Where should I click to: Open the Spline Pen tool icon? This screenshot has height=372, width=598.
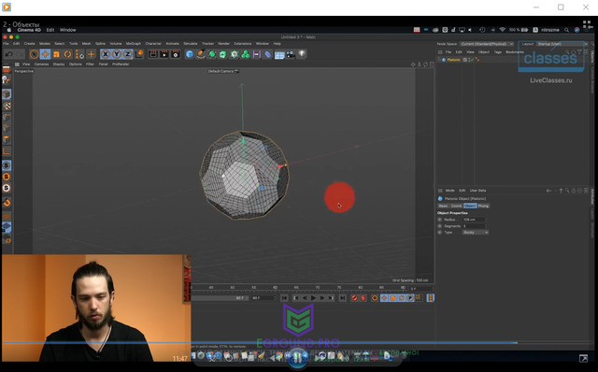(201, 54)
